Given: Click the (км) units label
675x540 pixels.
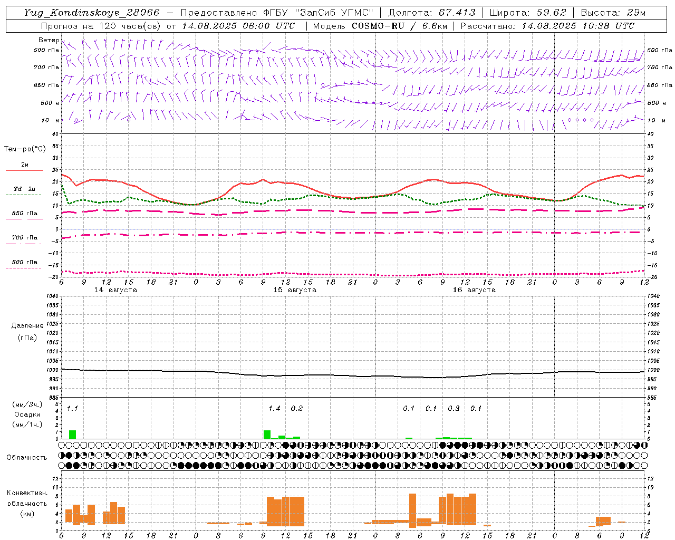Looking at the screenshot, I should click(x=27, y=514).
